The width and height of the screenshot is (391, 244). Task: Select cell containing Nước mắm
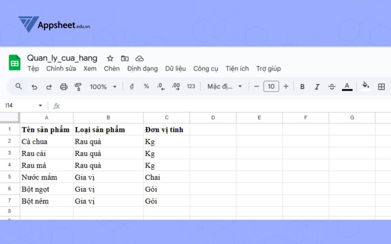[46, 177]
